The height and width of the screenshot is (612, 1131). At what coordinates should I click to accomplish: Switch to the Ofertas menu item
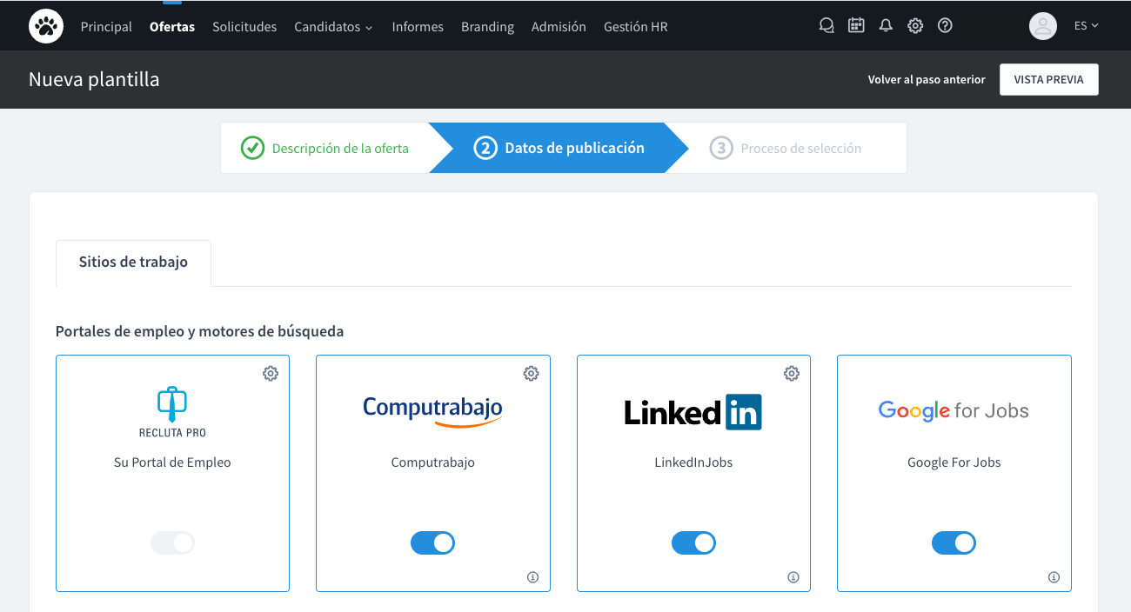pyautogui.click(x=171, y=26)
